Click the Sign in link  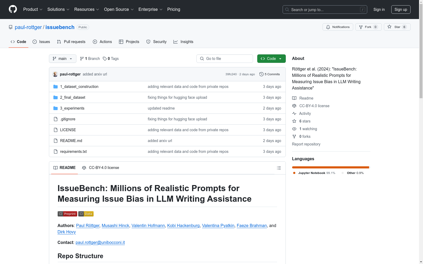point(379,10)
